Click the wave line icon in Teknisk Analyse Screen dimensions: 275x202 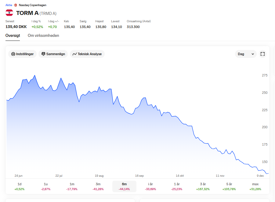click(74, 54)
